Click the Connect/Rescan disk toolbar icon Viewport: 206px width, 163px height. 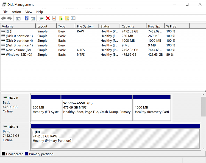point(41,18)
